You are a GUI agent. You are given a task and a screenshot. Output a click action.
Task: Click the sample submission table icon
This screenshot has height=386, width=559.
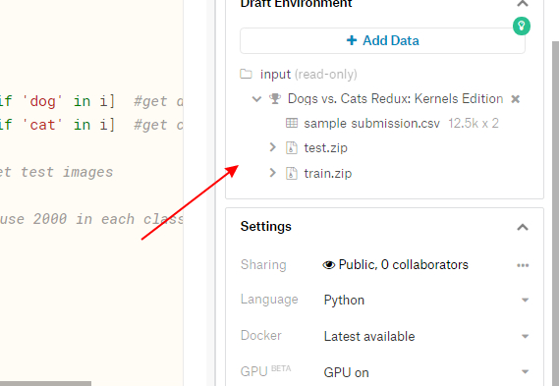(x=292, y=124)
